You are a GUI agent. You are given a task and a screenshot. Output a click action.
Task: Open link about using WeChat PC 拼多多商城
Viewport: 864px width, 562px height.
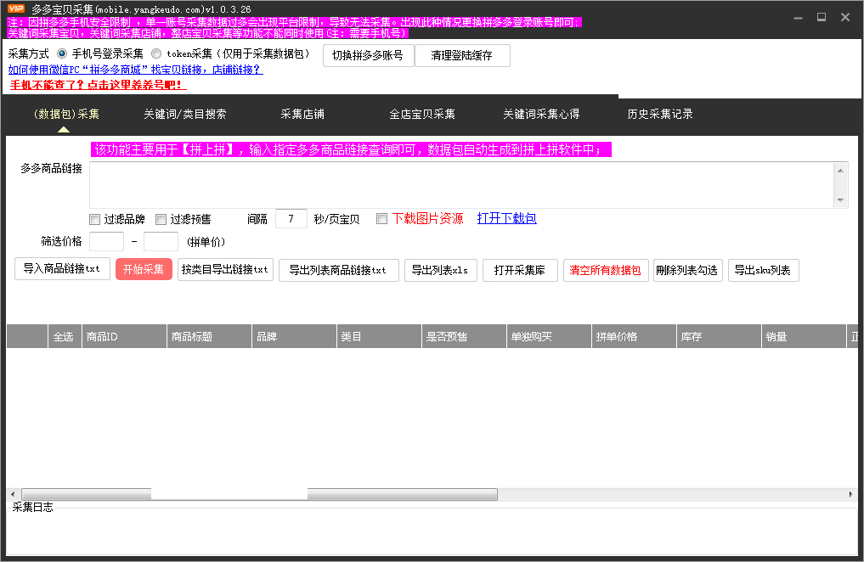pos(135,70)
